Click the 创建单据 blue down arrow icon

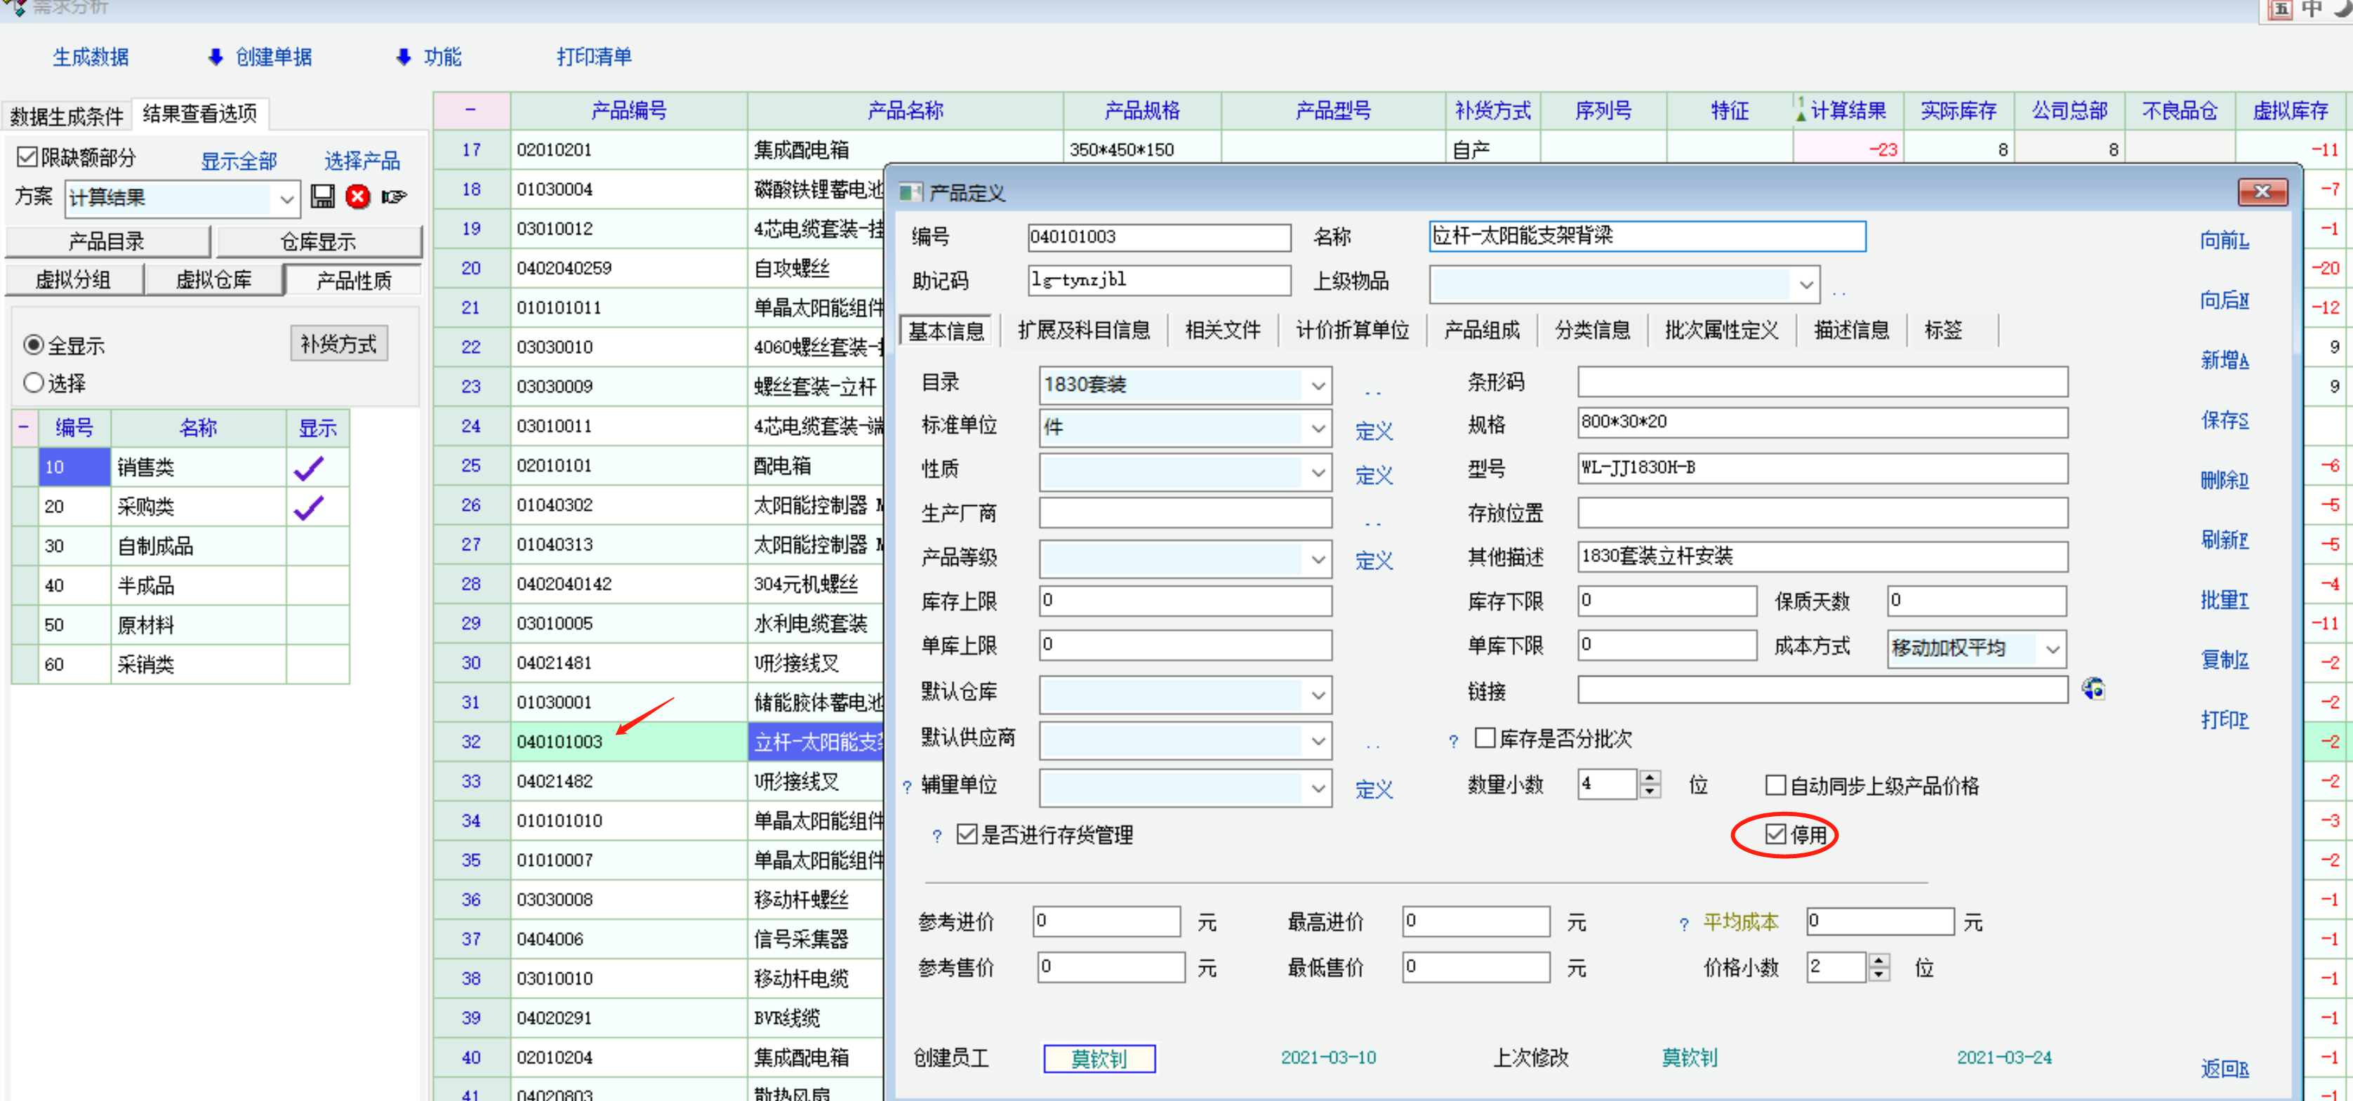pyautogui.click(x=216, y=58)
